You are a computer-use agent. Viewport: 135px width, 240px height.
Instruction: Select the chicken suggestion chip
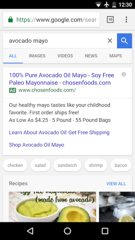coord(15,165)
